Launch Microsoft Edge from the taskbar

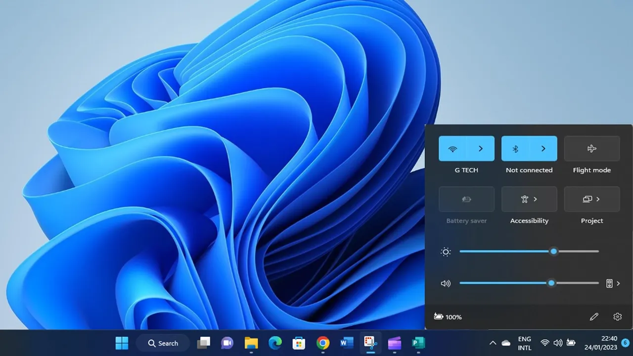click(275, 343)
